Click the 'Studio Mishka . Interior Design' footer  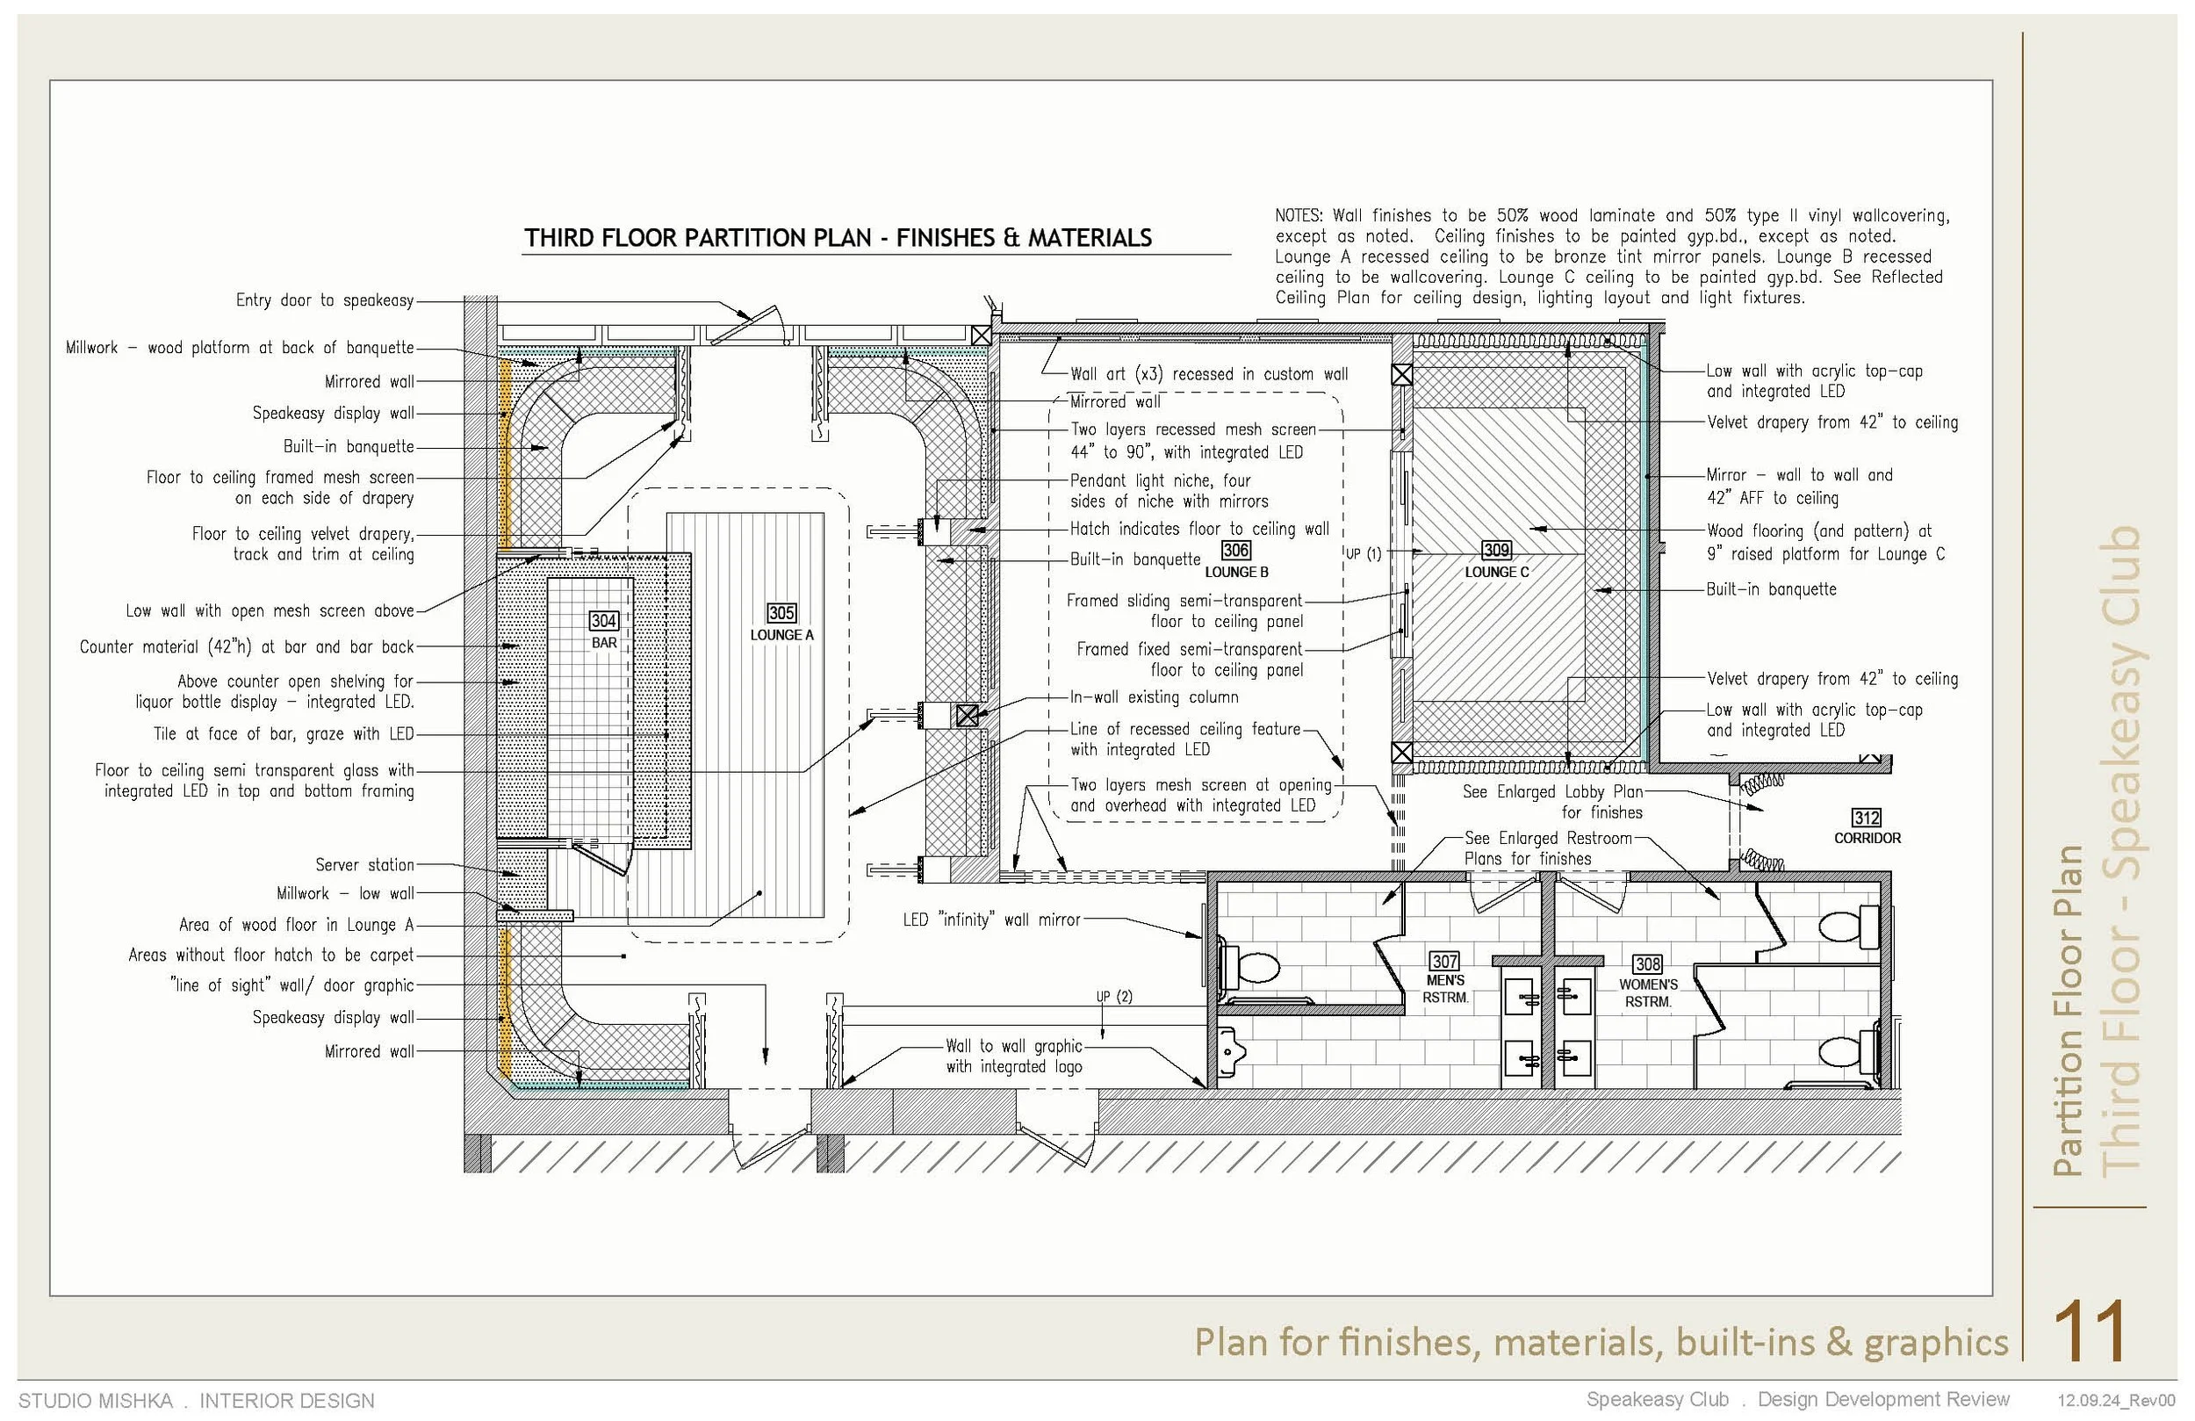tap(196, 1401)
